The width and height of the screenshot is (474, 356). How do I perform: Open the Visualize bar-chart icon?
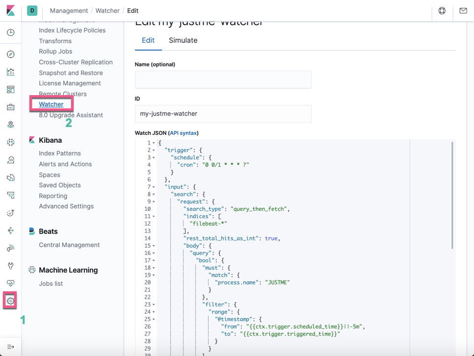[10, 72]
